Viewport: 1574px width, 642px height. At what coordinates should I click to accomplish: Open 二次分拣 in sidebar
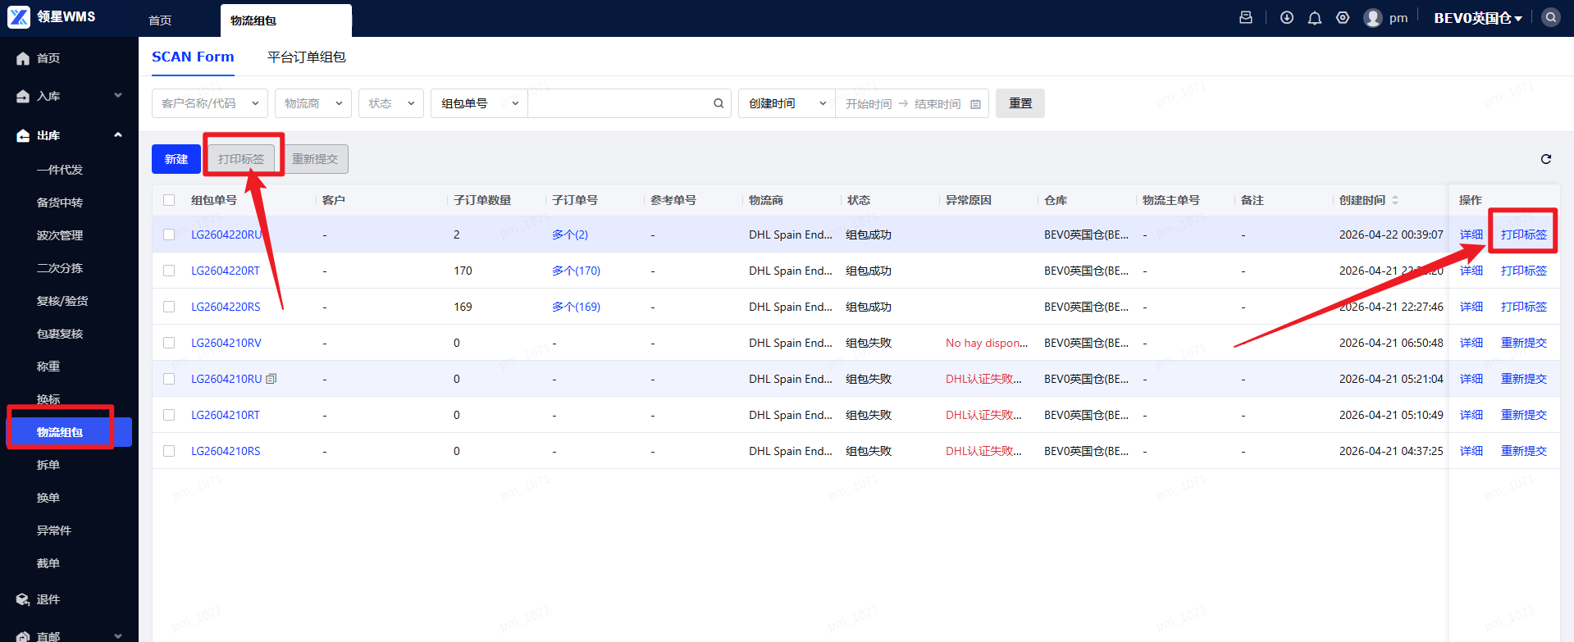(x=60, y=268)
